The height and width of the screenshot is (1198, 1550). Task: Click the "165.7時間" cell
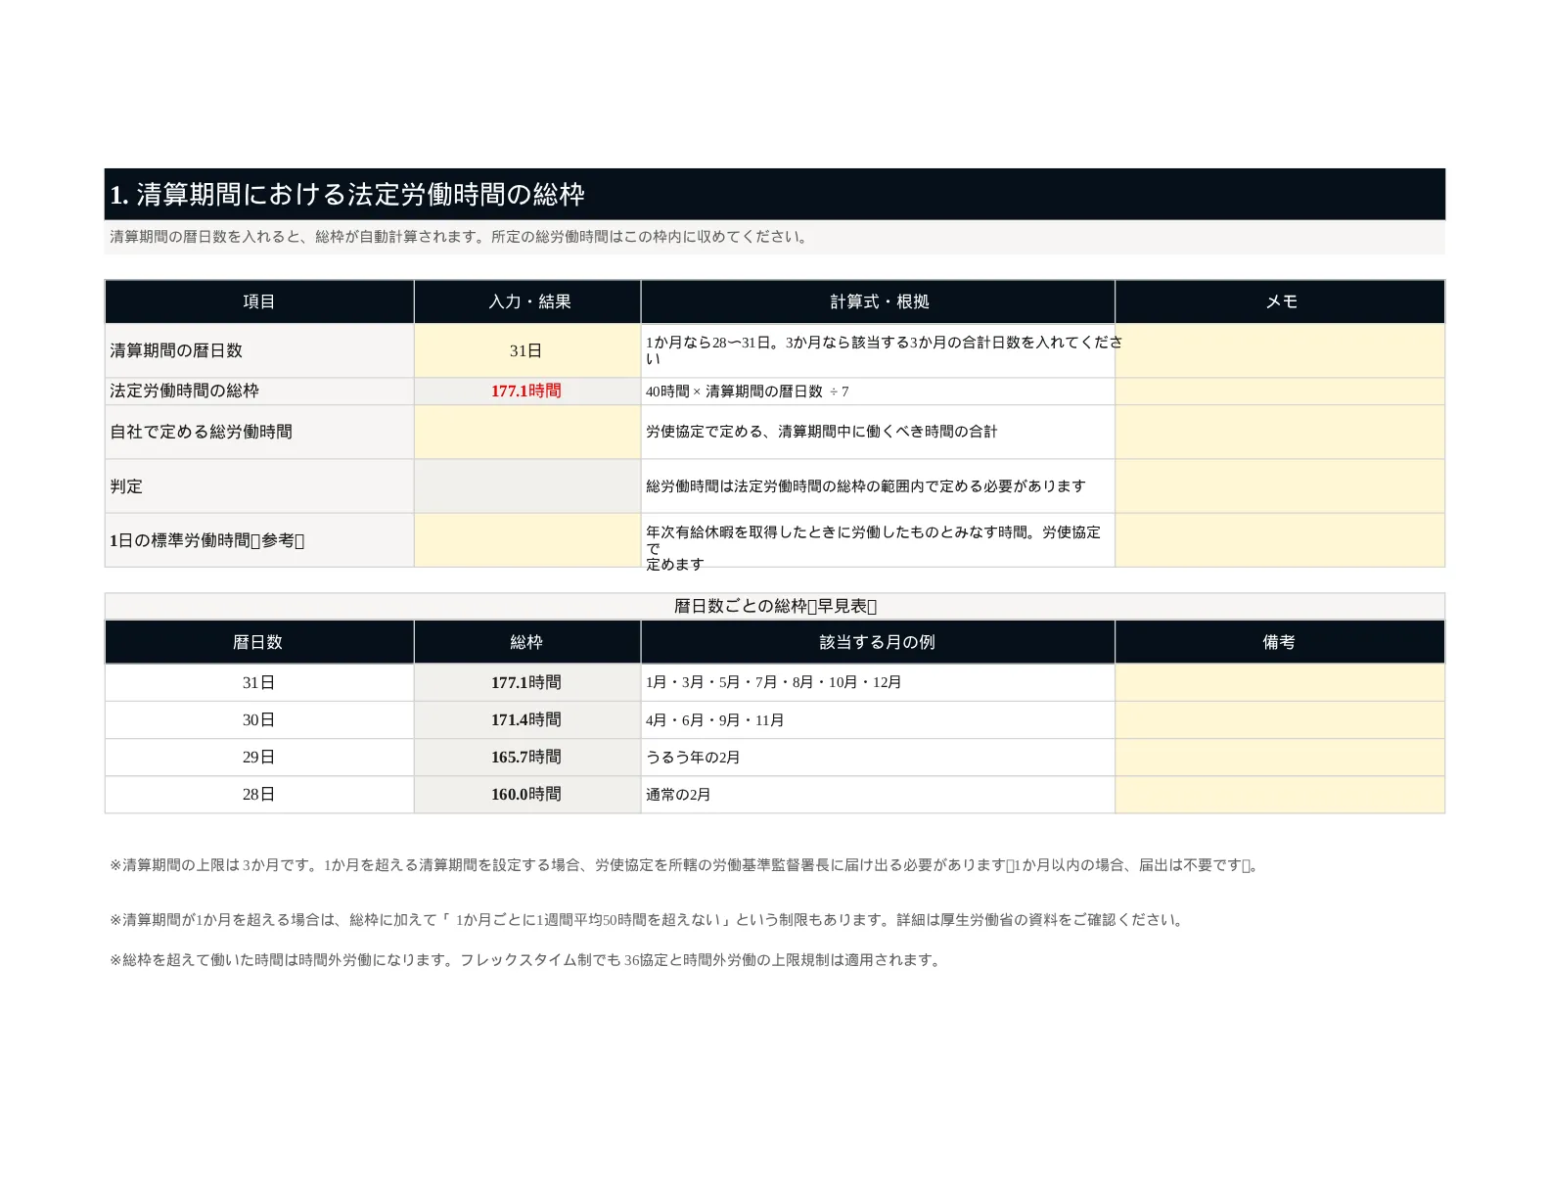point(527,758)
